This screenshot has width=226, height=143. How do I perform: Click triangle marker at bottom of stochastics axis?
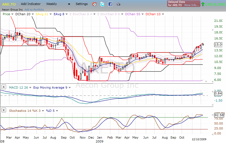(212, 134)
